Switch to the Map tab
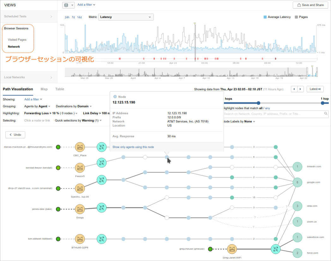The width and height of the screenshot is (331, 261). (44, 89)
